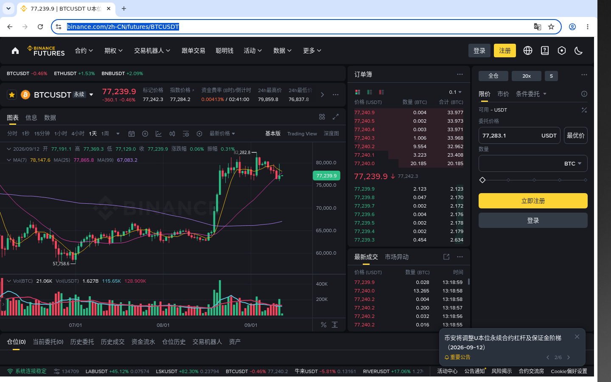Image resolution: width=611 pixels, height=382 pixels.
Task: Open the 数据 nav dropdown
Action: coord(283,51)
